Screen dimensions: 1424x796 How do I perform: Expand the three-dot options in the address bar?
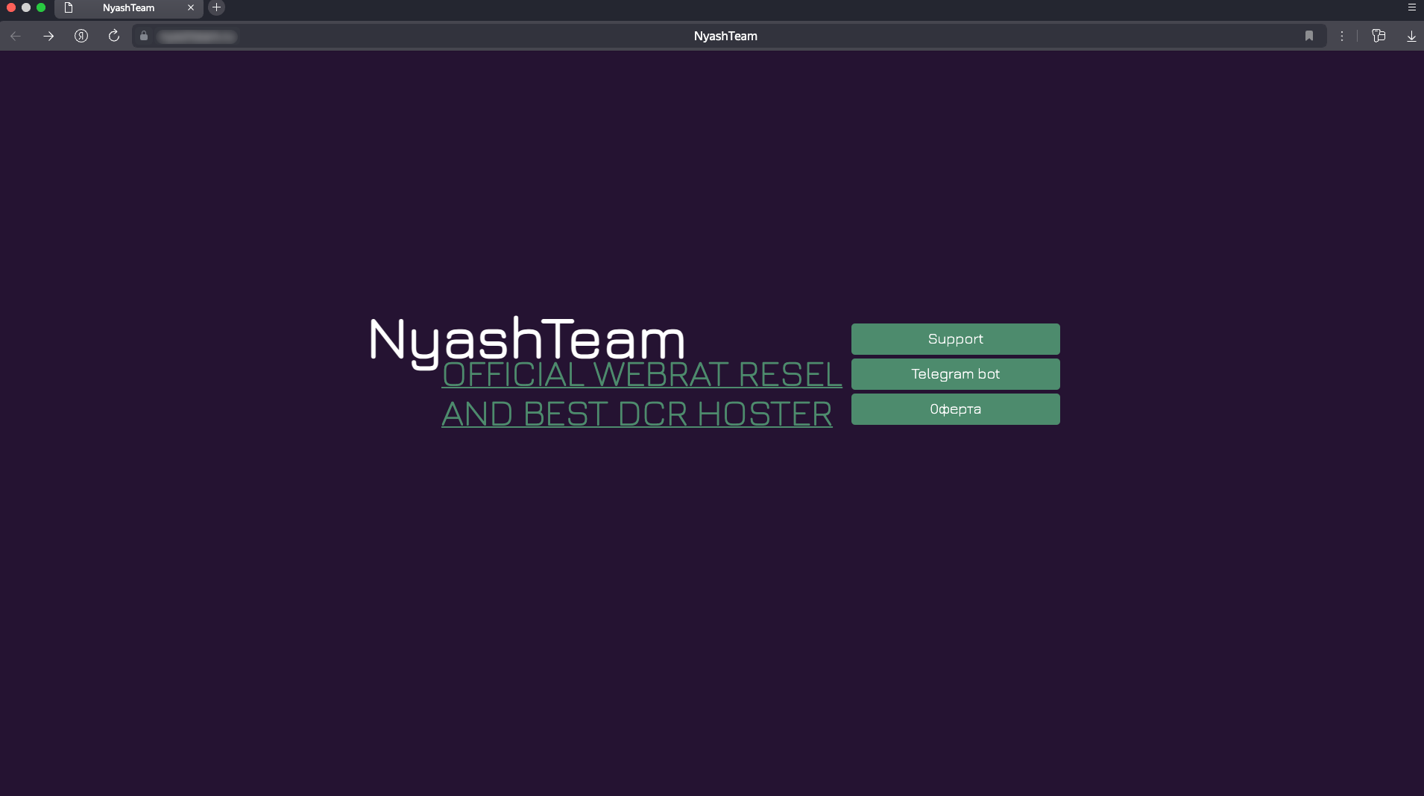(1342, 36)
